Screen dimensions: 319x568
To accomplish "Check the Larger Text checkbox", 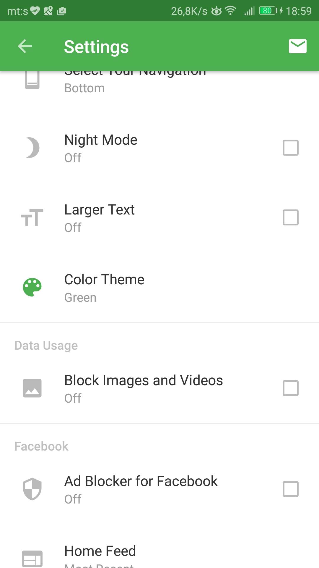I will point(291,217).
